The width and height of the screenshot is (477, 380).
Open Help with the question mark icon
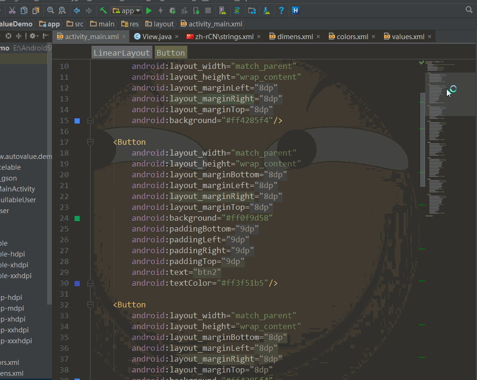pos(281,11)
